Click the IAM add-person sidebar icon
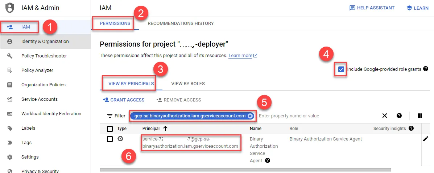This screenshot has width=434, height=173. tap(10, 27)
